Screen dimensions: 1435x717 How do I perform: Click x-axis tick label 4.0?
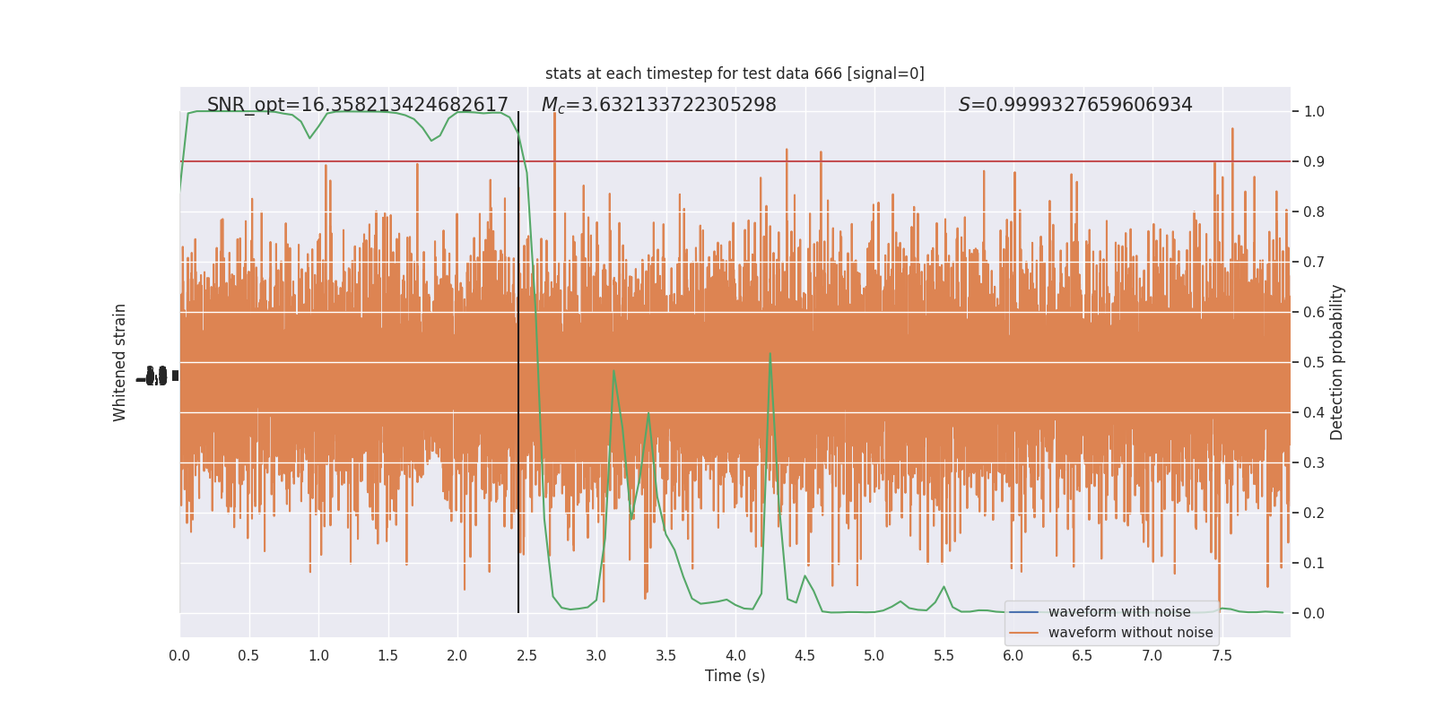(x=735, y=656)
